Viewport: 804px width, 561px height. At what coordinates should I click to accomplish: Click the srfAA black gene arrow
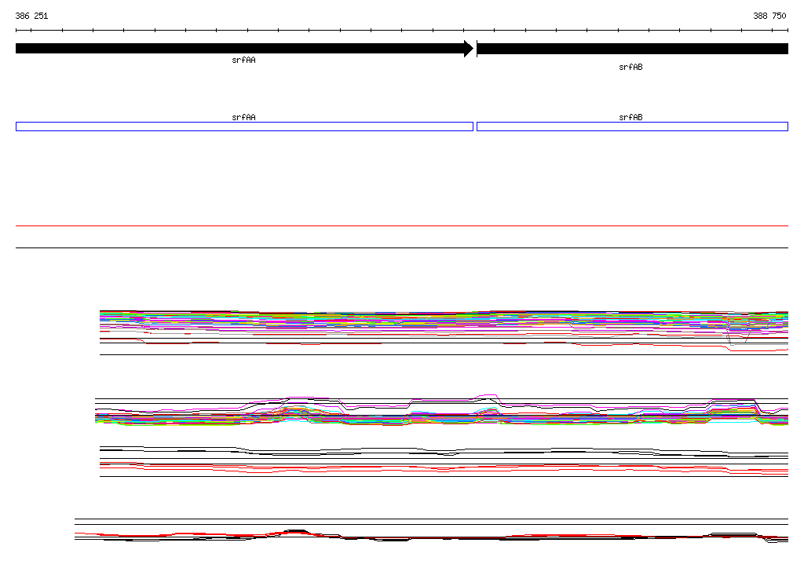(x=245, y=49)
